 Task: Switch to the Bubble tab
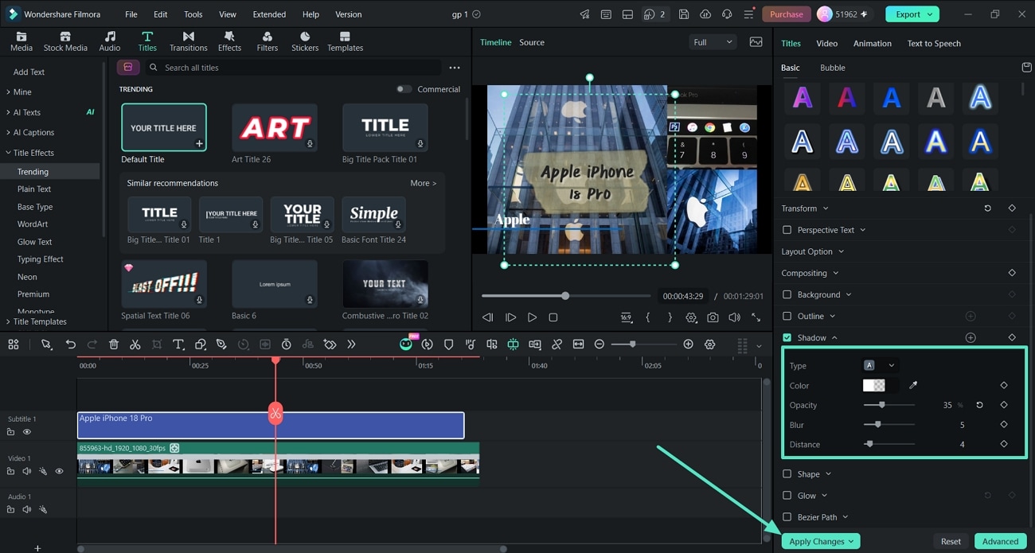tap(833, 68)
